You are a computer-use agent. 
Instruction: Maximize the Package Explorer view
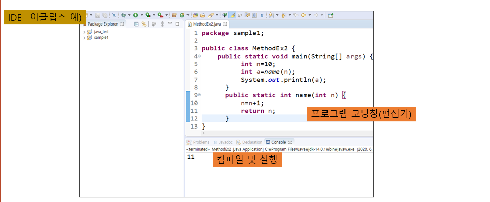[177, 24]
